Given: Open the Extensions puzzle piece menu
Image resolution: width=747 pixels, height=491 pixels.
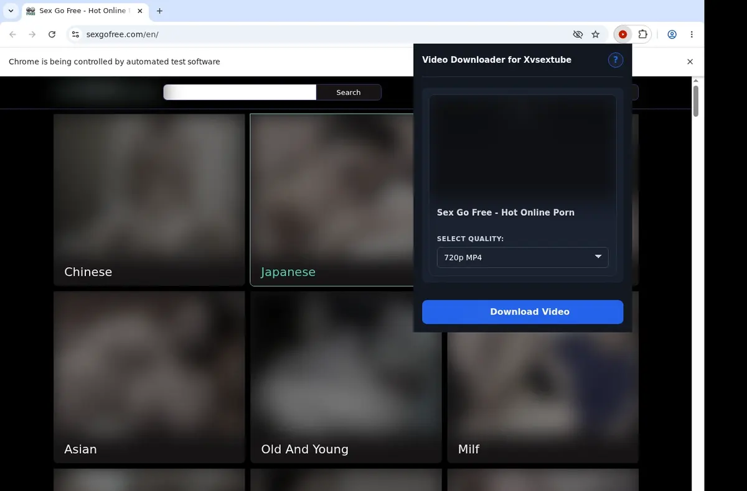Looking at the screenshot, I should [x=643, y=34].
